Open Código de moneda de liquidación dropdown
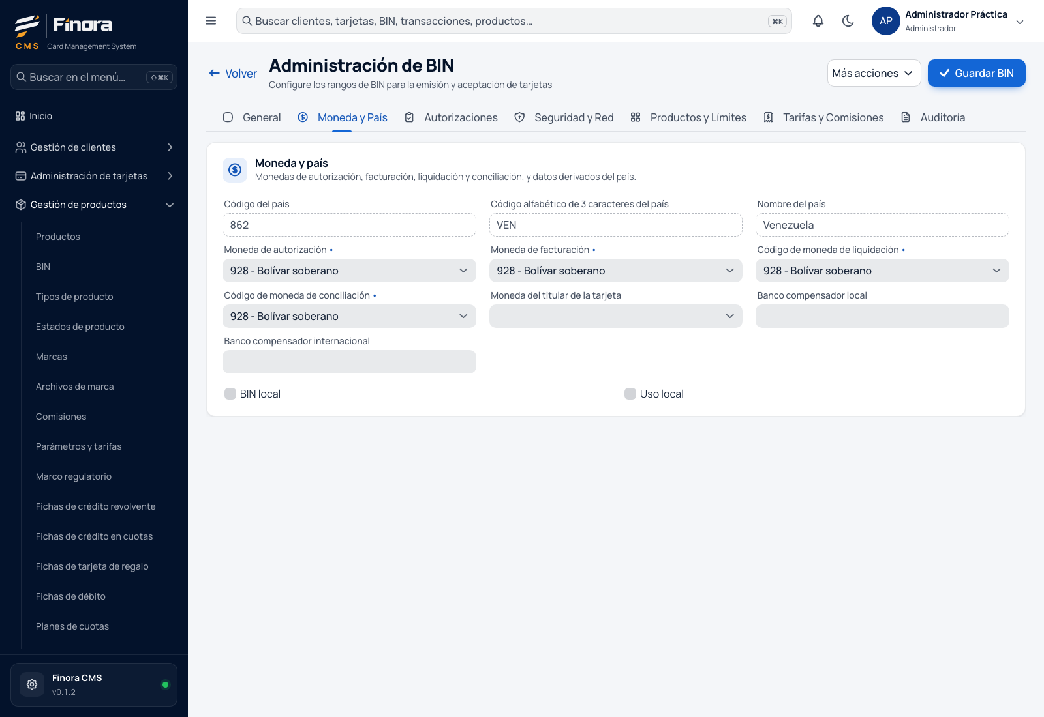 click(882, 271)
